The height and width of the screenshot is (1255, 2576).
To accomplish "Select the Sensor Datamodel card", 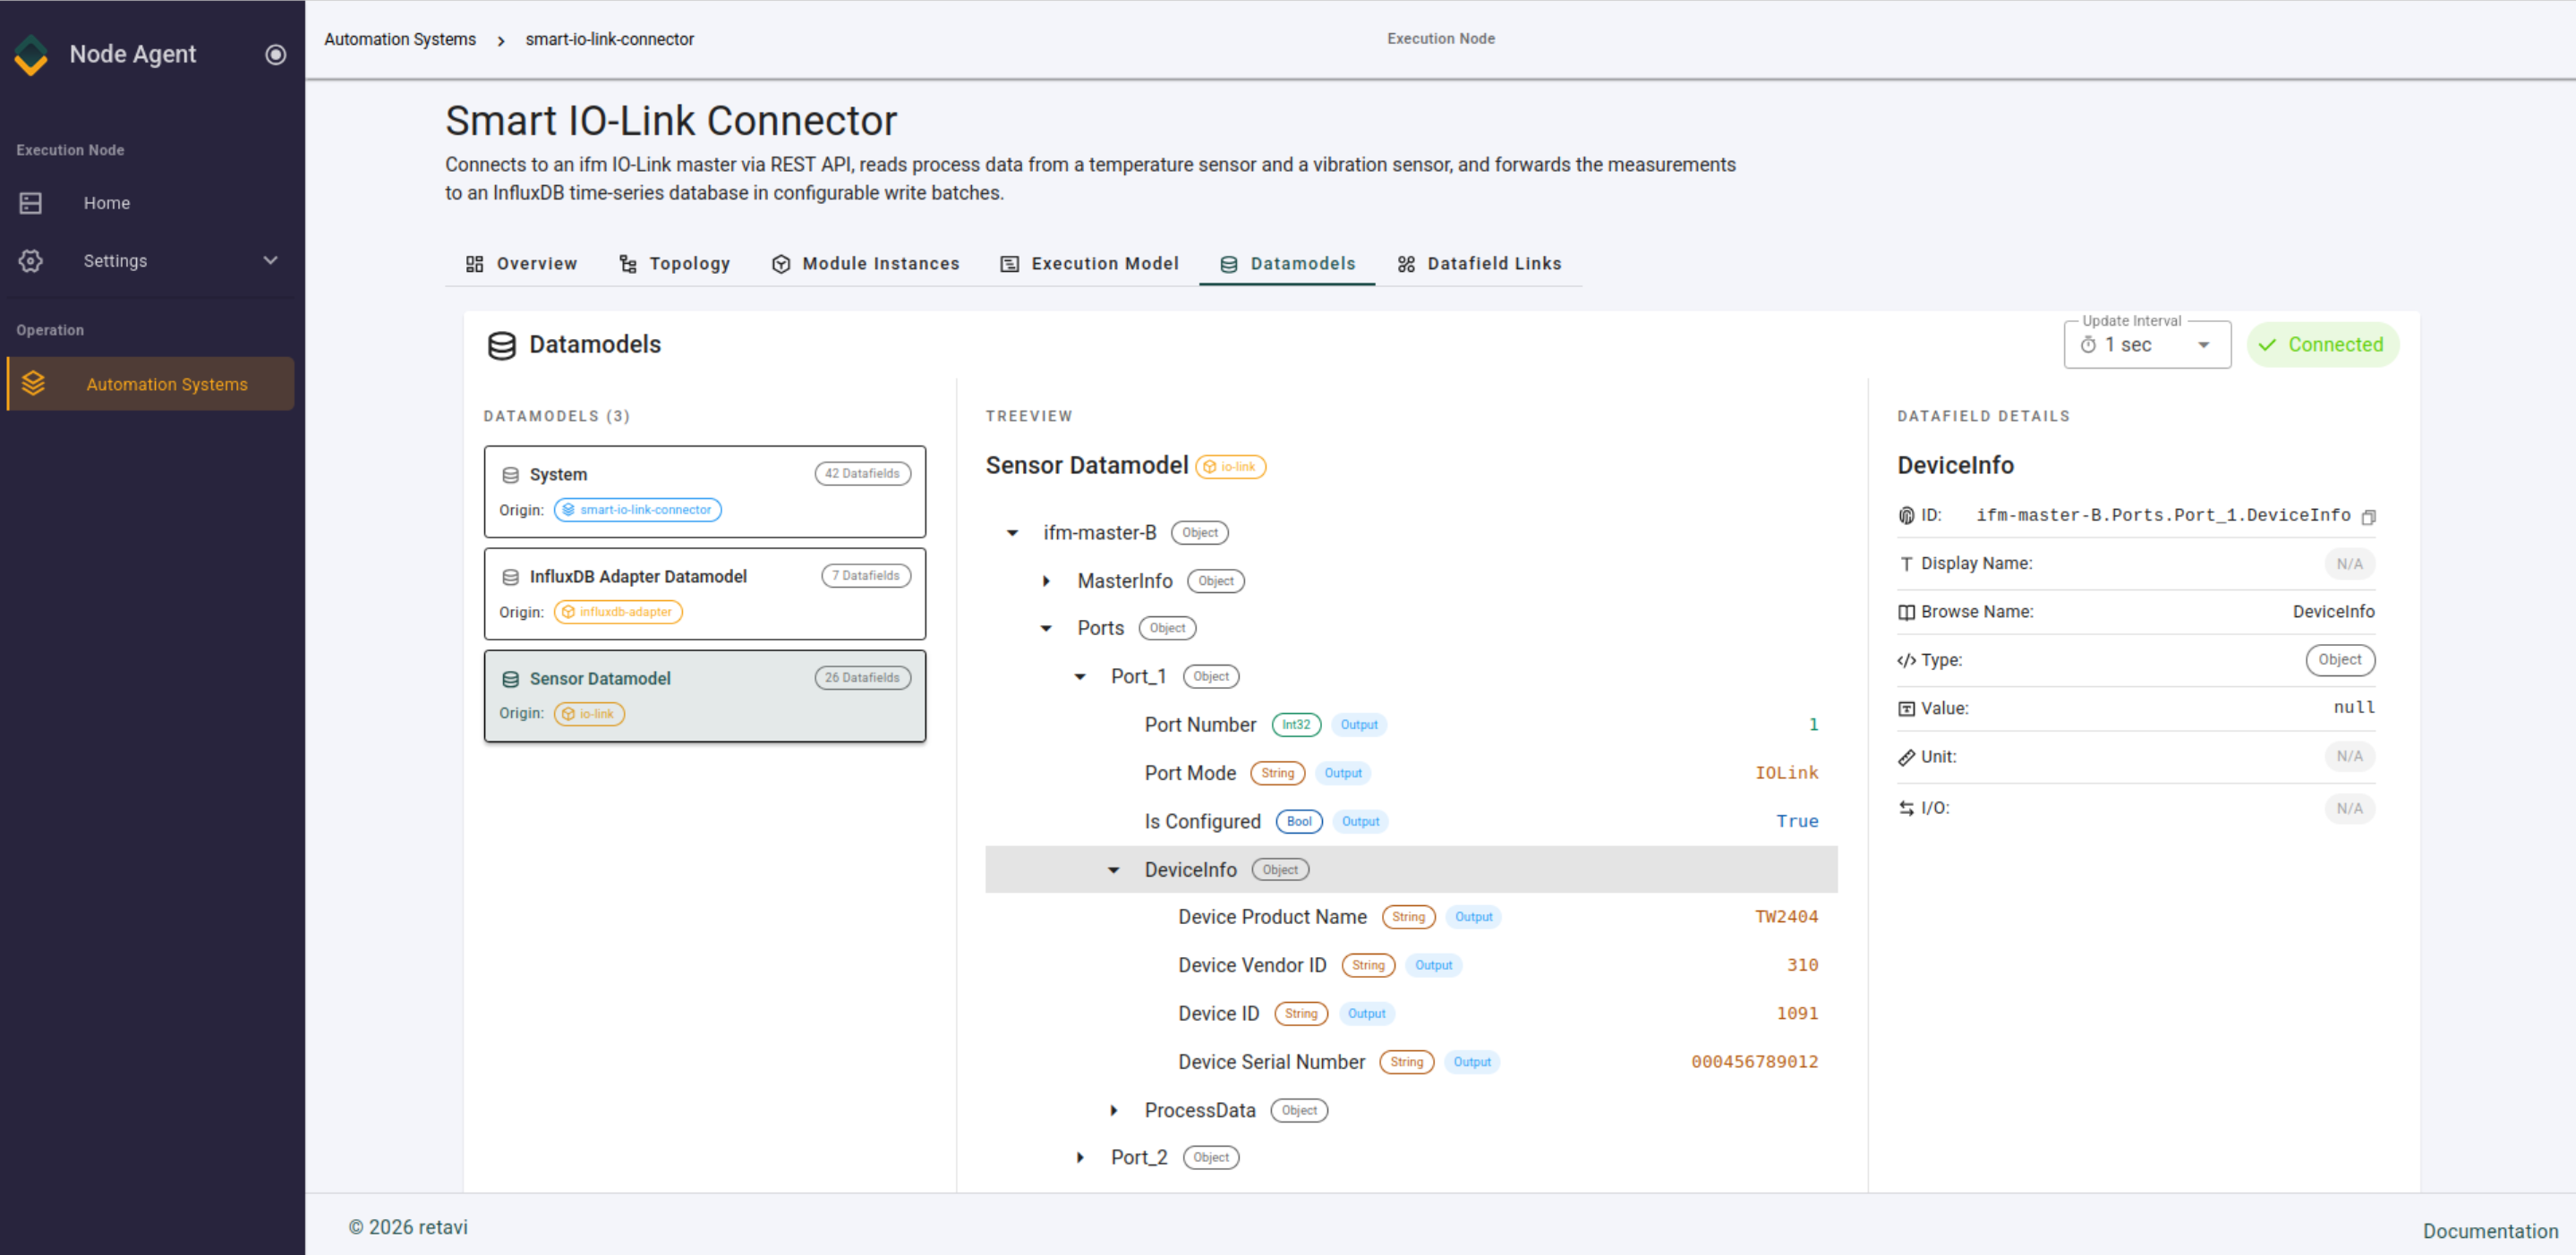I will coord(704,695).
